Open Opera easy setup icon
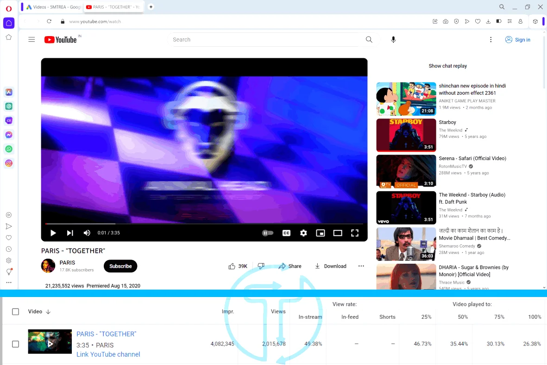The height and width of the screenshot is (365, 547). (509, 21)
